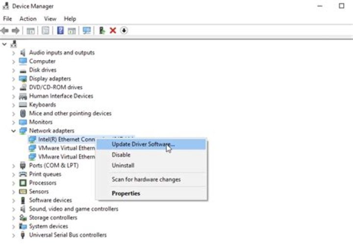Expand Sound, video and game controllers
The width and height of the screenshot is (353, 247).
13,209
